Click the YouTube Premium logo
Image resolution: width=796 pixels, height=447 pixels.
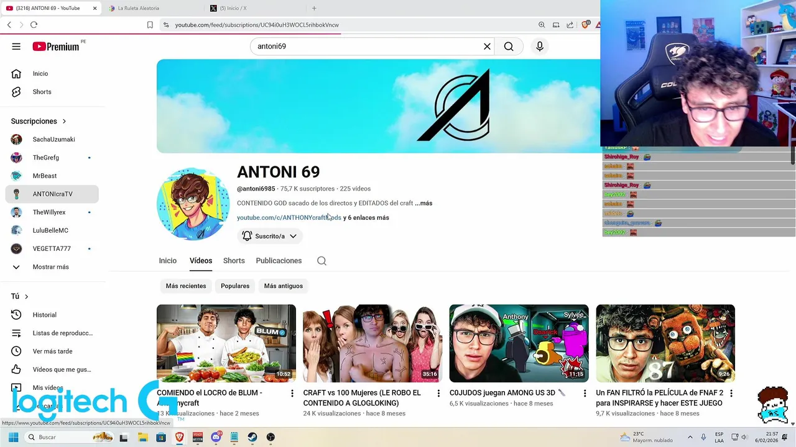click(57, 47)
